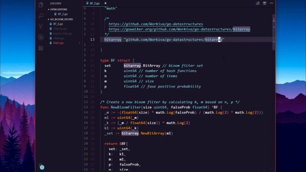The image size is (306, 172).
Task: Click the bitarray import alias on line 13
Action: 113,40
